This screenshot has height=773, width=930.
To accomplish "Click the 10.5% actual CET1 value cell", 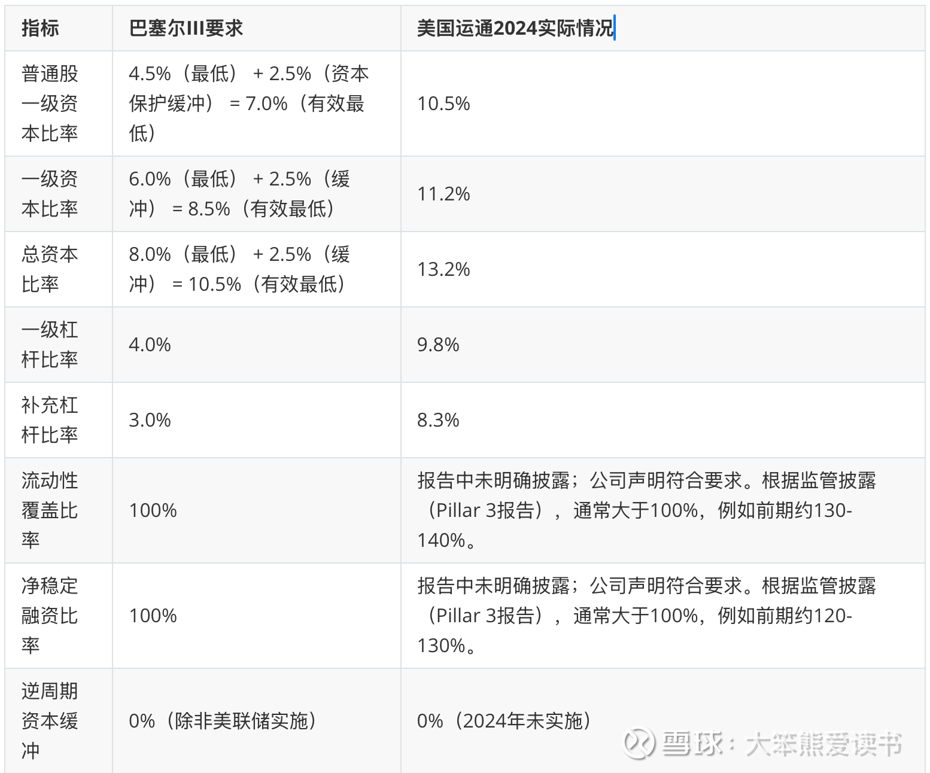I will click(443, 104).
